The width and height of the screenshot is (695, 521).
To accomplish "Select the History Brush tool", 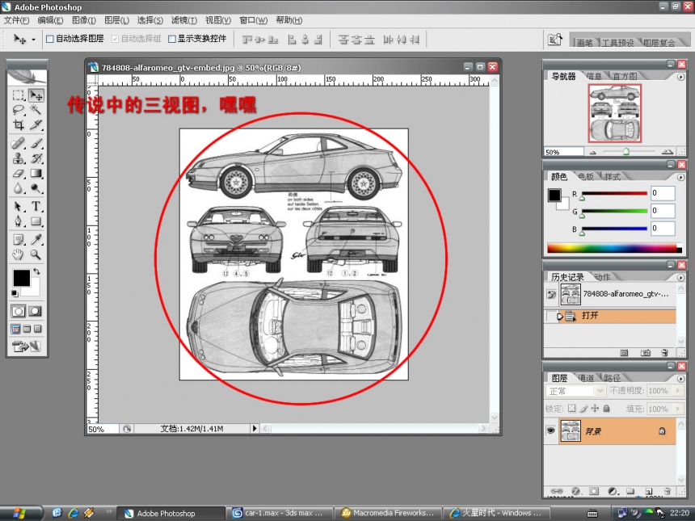I will click(x=36, y=158).
